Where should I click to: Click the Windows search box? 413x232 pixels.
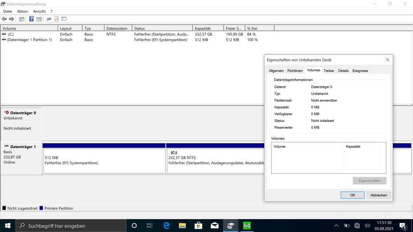(x=71, y=226)
